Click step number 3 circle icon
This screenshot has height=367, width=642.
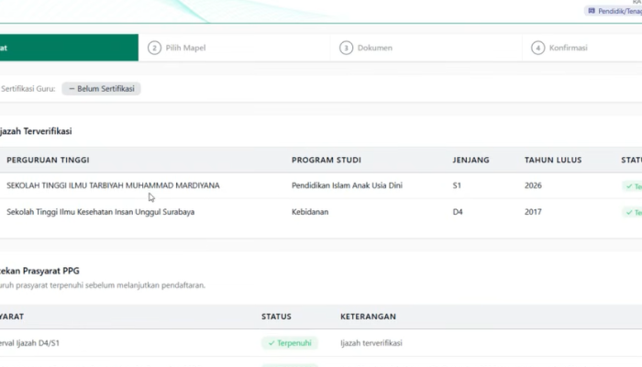pyautogui.click(x=346, y=48)
